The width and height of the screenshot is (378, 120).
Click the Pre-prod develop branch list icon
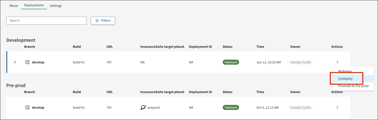(28, 107)
